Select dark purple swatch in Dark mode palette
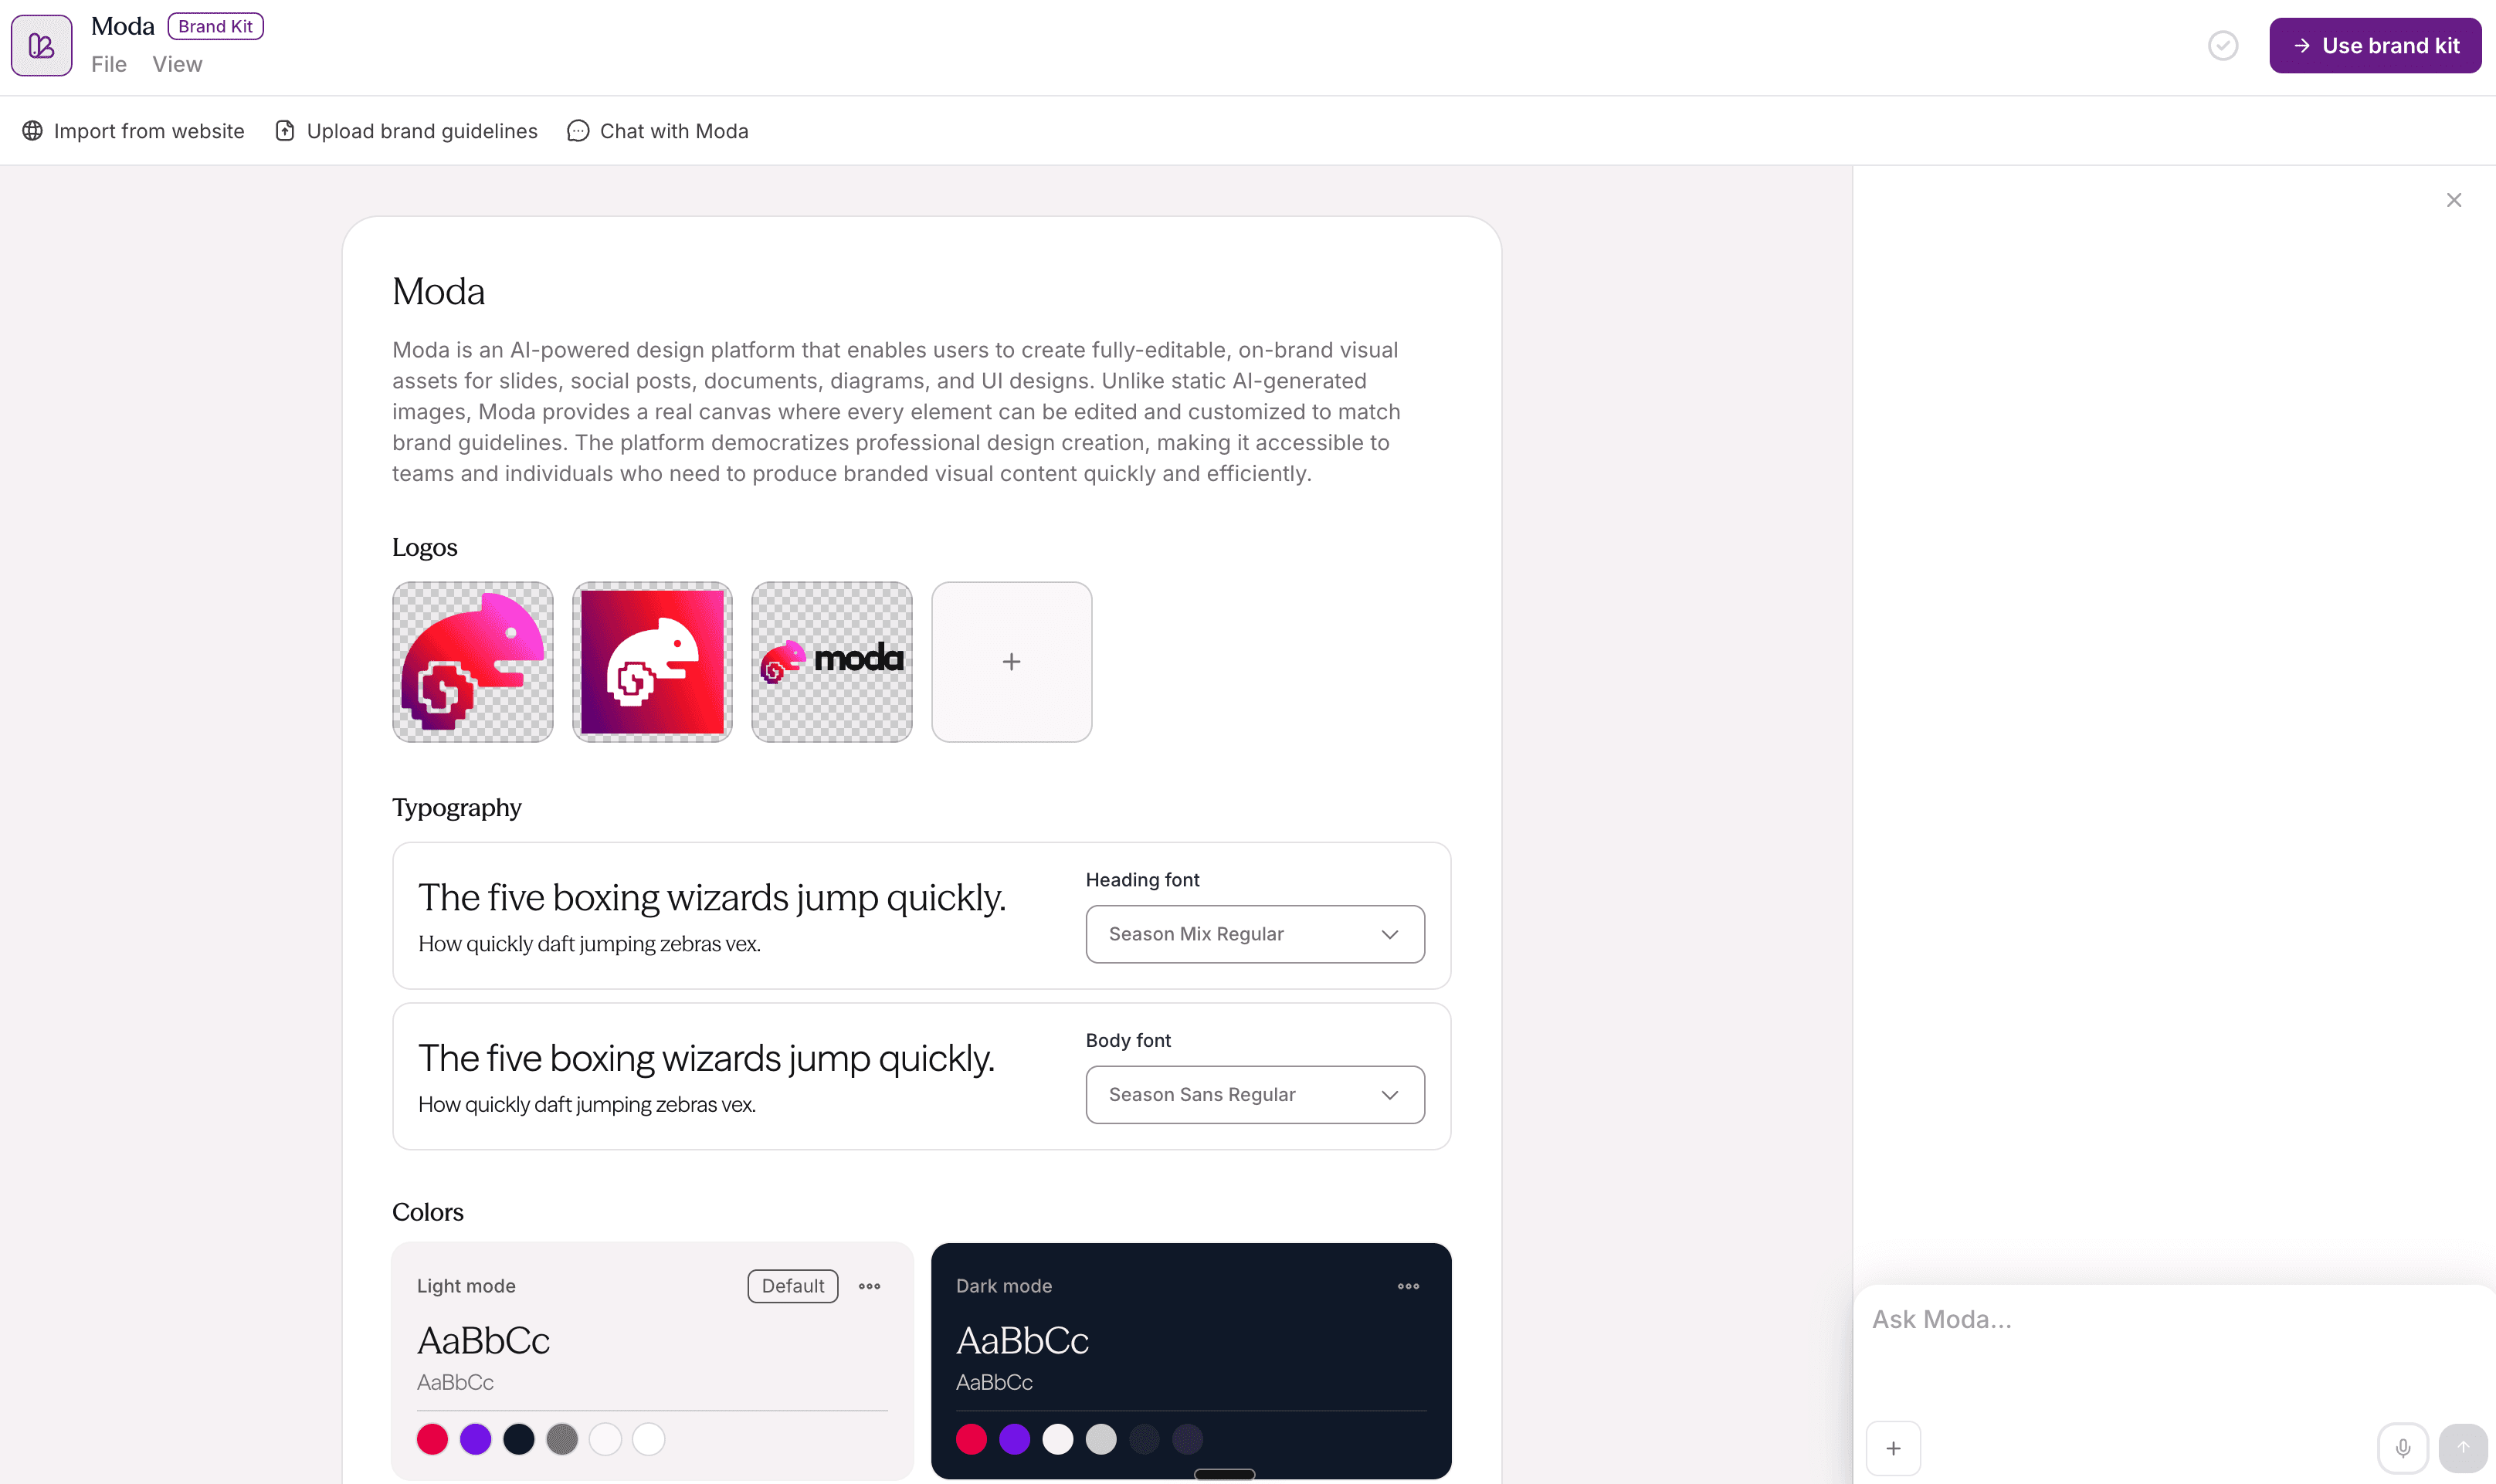Viewport: 2496px width, 1484px height. pos(1187,1439)
